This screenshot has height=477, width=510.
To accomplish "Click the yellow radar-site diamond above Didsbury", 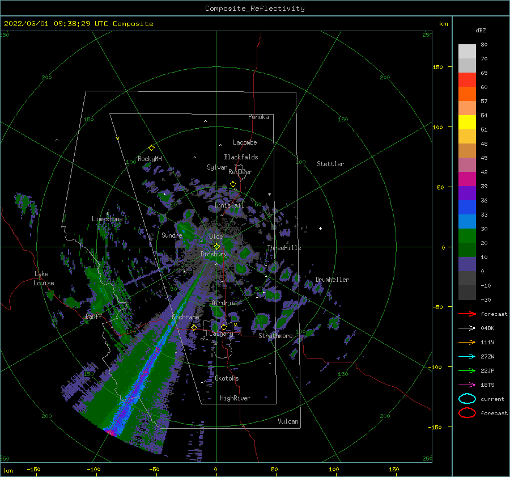I will [216, 247].
